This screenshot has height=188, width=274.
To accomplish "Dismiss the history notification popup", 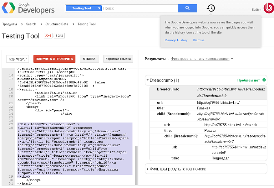I will point(199,40).
